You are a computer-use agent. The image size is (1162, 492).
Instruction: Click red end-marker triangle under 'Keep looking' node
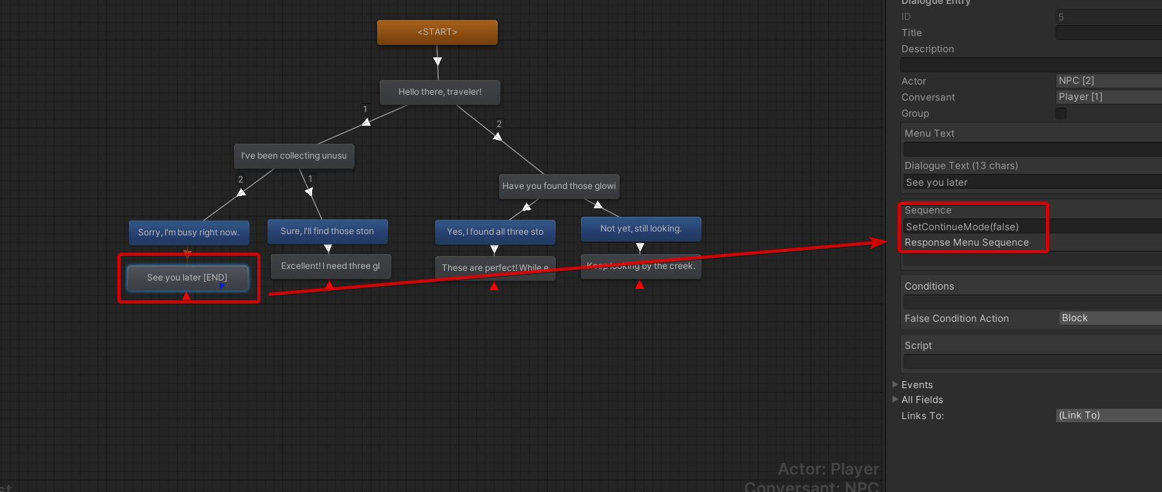[640, 284]
